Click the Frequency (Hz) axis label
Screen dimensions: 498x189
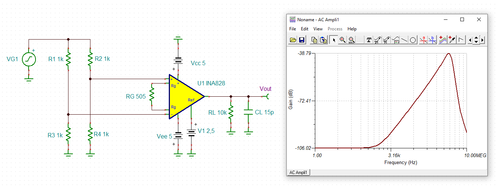click(401, 162)
